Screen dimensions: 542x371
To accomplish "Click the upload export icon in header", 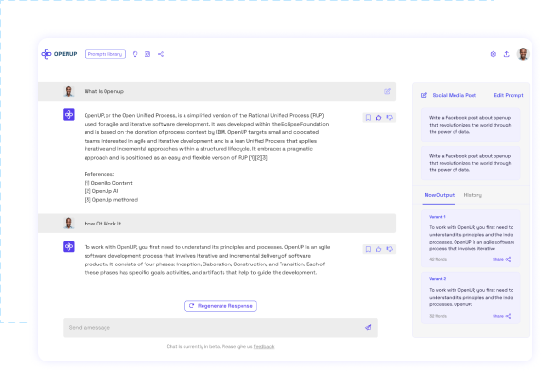I will coord(507,54).
